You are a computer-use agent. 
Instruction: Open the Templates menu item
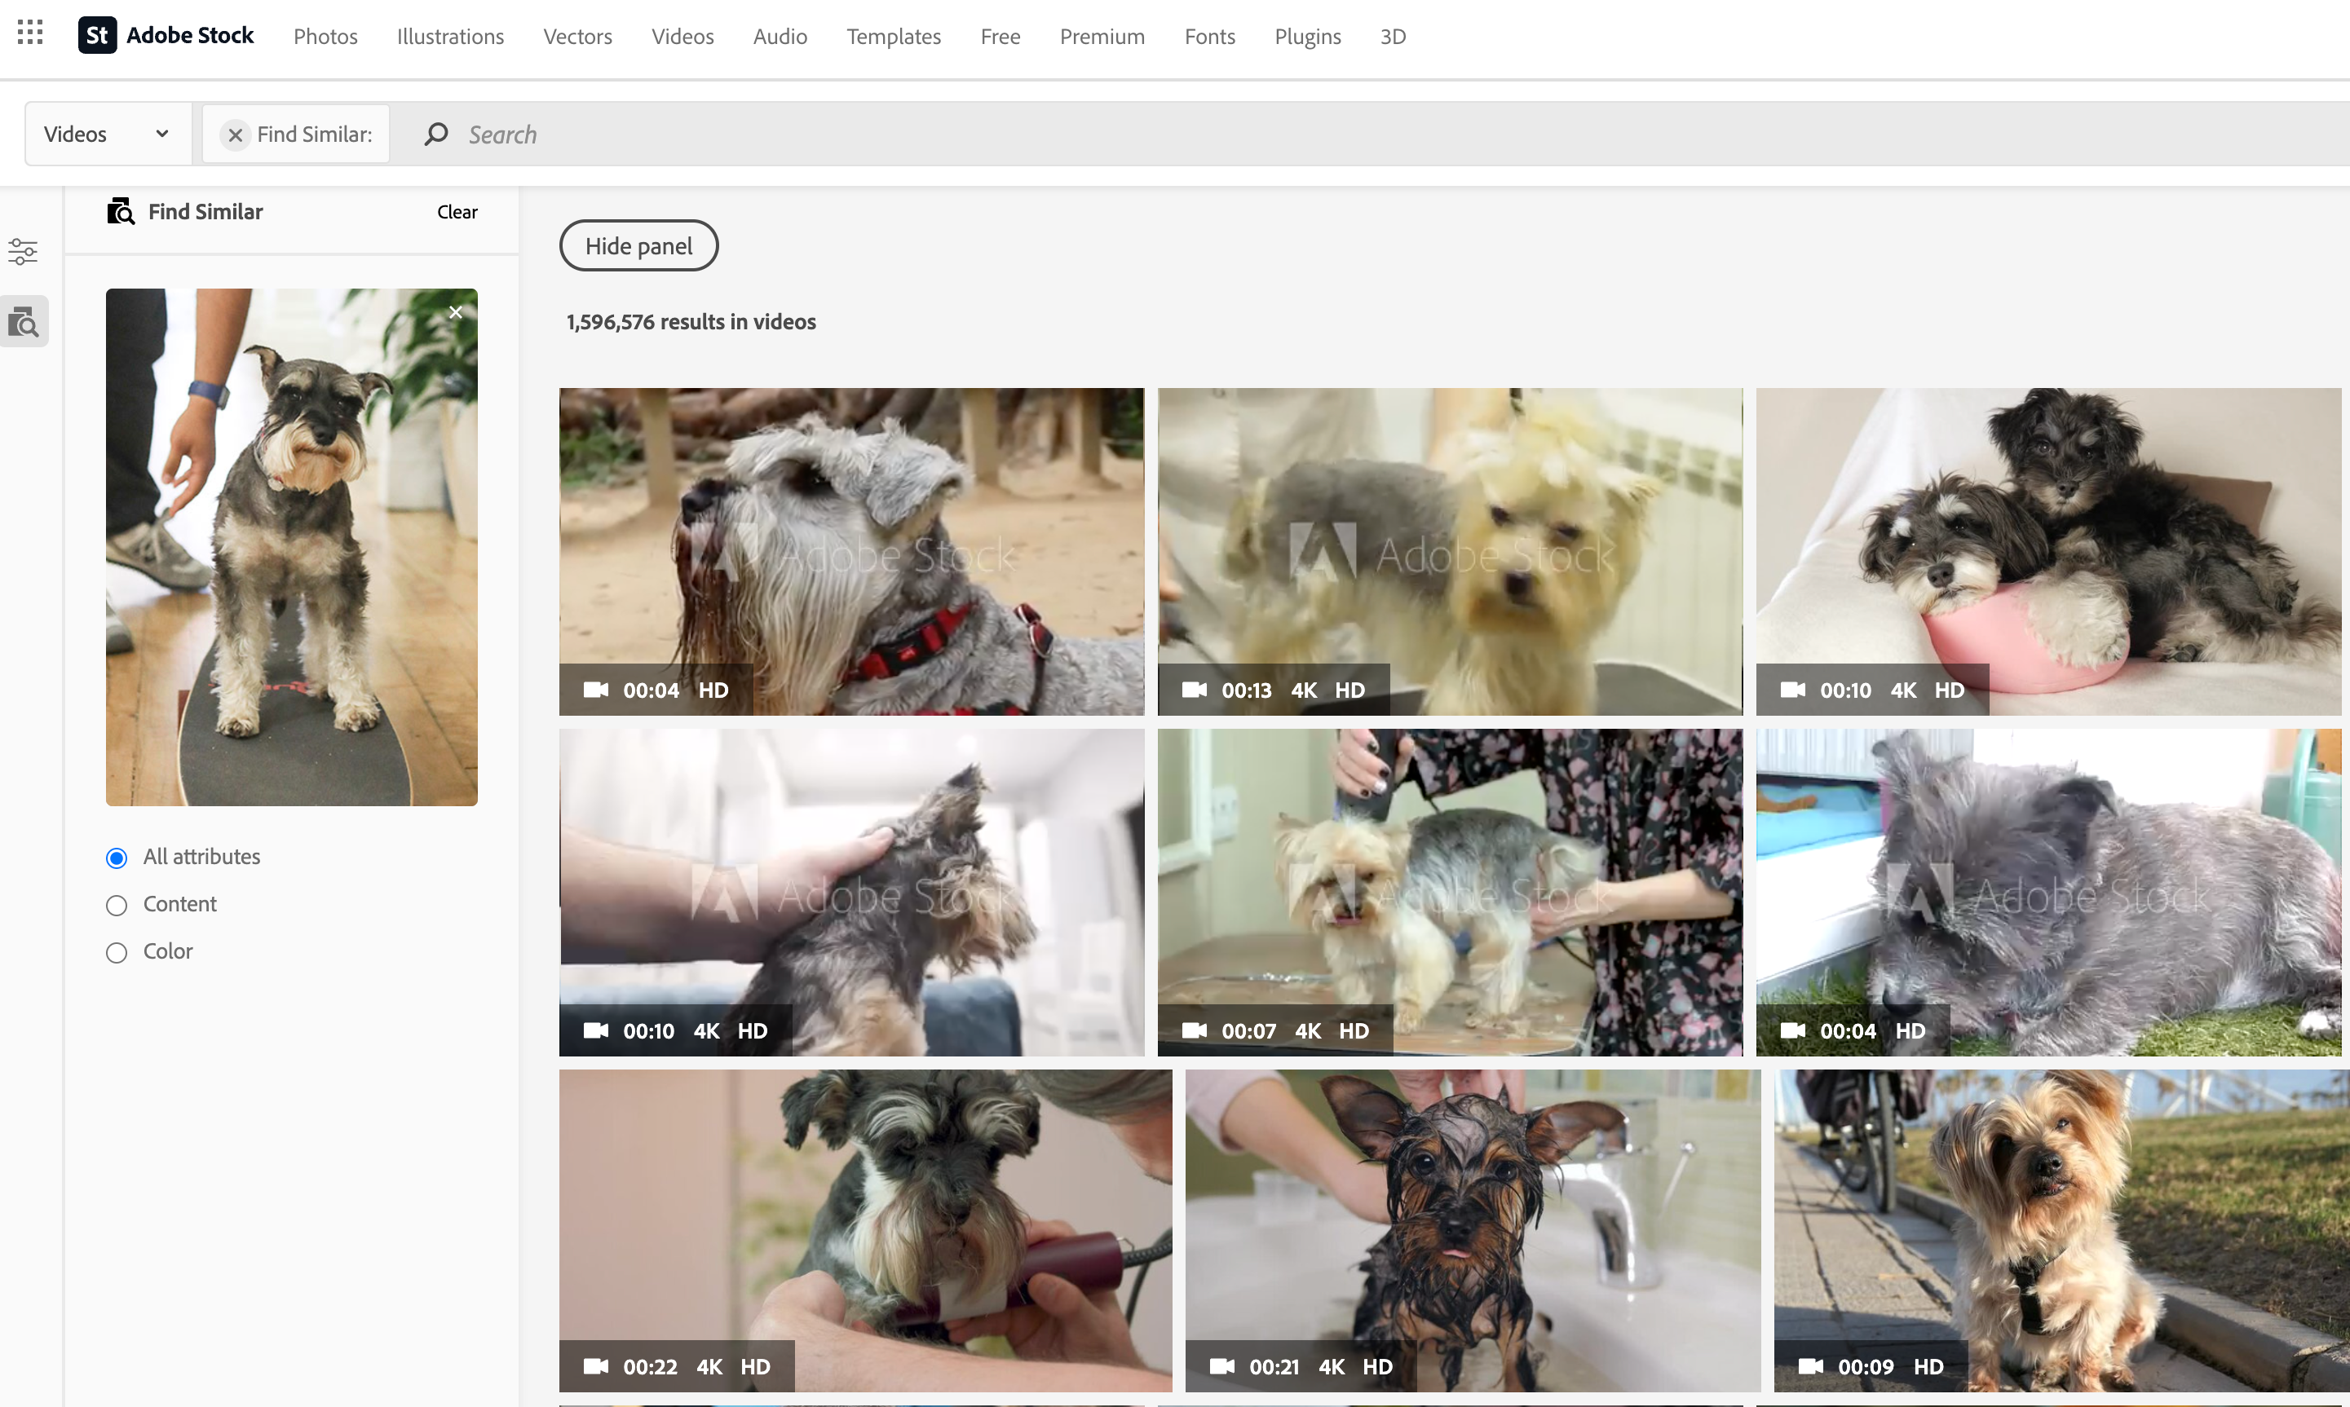click(x=894, y=36)
